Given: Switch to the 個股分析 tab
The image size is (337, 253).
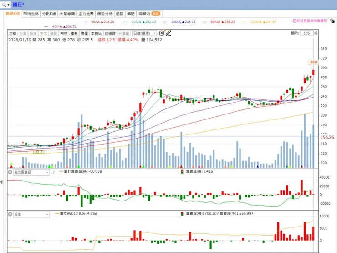Looking at the screenshot, I should pyautogui.click(x=105, y=14).
